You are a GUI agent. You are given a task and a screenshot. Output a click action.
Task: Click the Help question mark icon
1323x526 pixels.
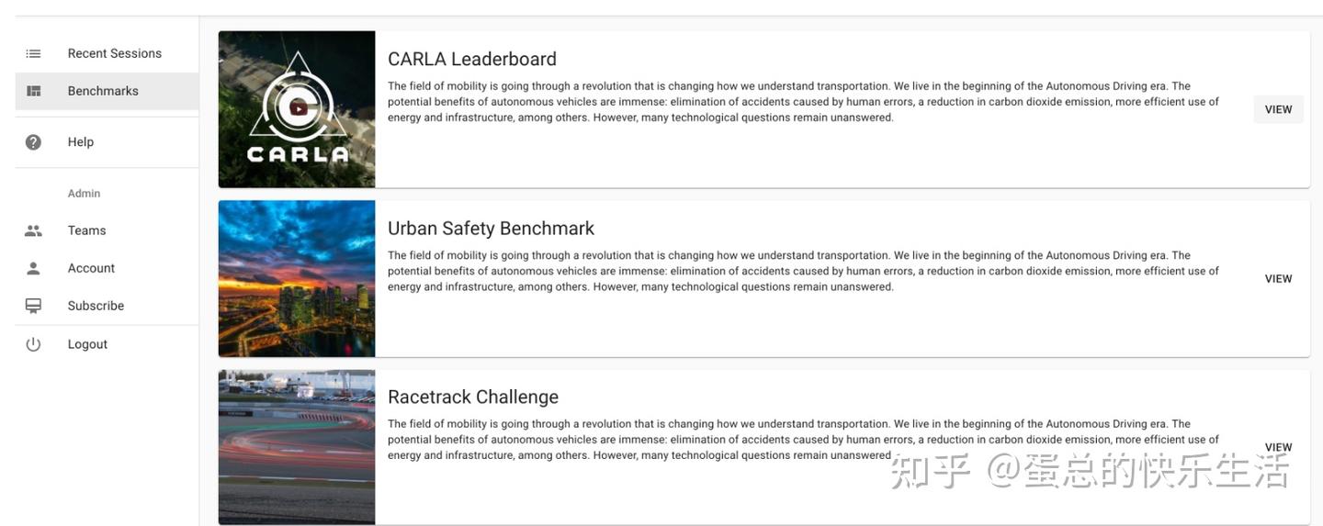pyautogui.click(x=33, y=142)
